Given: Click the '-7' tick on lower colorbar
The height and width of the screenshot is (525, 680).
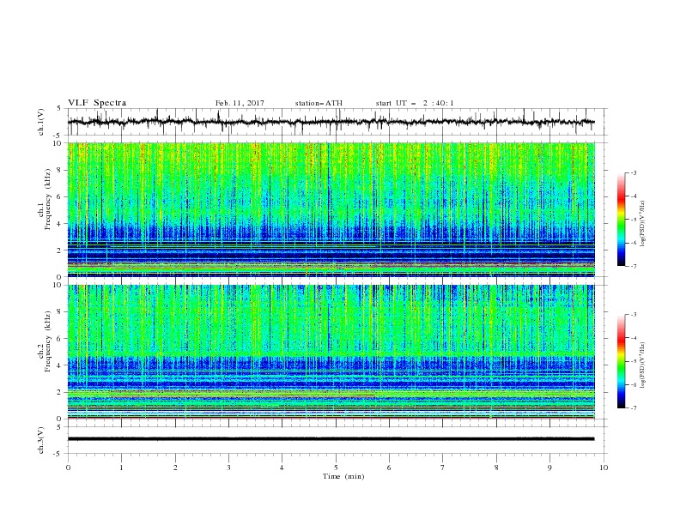Looking at the screenshot, I should point(633,407).
